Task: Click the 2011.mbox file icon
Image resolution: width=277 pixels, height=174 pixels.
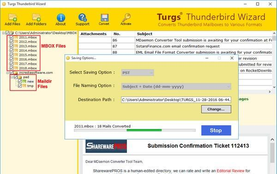Action: (x=16, y=37)
